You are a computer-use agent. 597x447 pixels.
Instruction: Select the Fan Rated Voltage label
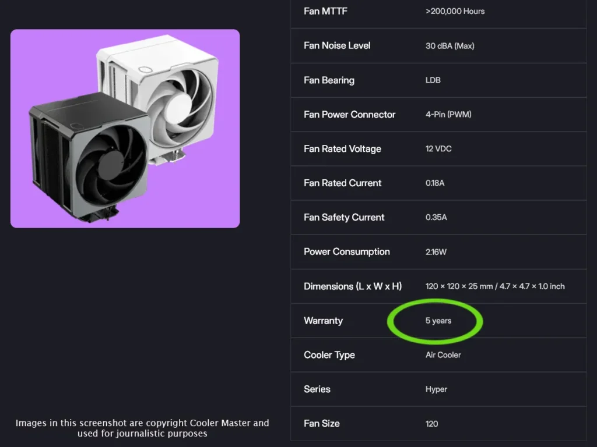click(x=342, y=149)
